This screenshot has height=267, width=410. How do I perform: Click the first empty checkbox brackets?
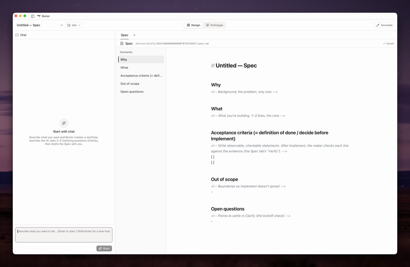pyautogui.click(x=213, y=157)
